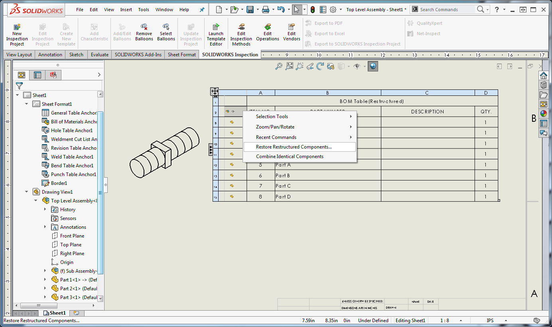Open Edit Operations tool
Screen dimensions: 552x327
[268, 32]
